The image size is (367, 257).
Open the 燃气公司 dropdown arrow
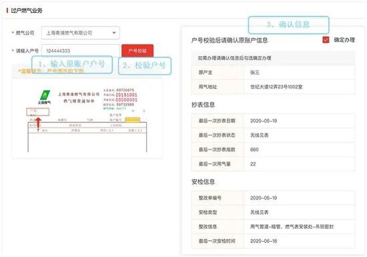(114, 33)
